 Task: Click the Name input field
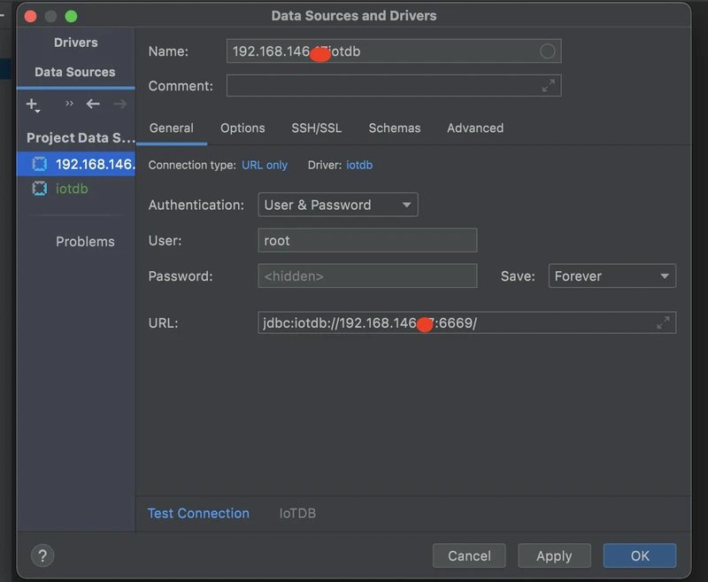(394, 51)
